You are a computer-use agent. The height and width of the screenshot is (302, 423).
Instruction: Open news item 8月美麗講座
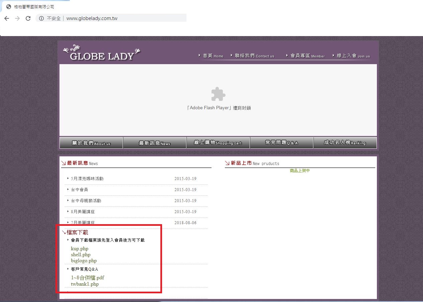tap(83, 212)
